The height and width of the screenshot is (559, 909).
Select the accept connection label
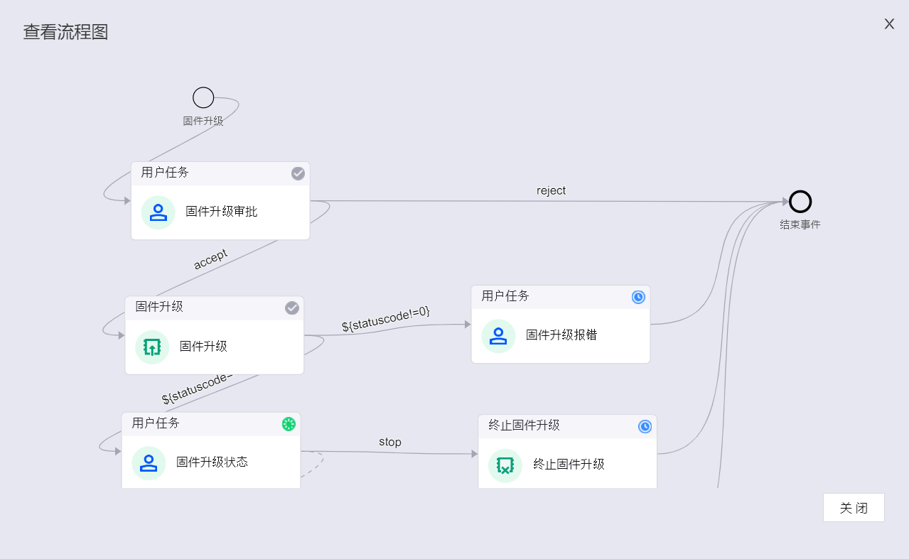[x=210, y=259]
